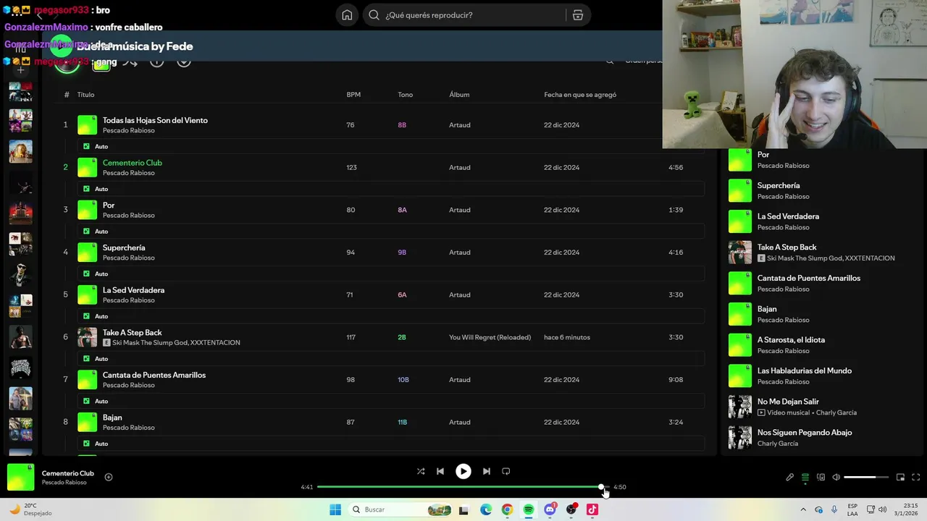Open 'Cementerio Club' title in the player bar
Image resolution: width=927 pixels, height=521 pixels.
(x=68, y=473)
